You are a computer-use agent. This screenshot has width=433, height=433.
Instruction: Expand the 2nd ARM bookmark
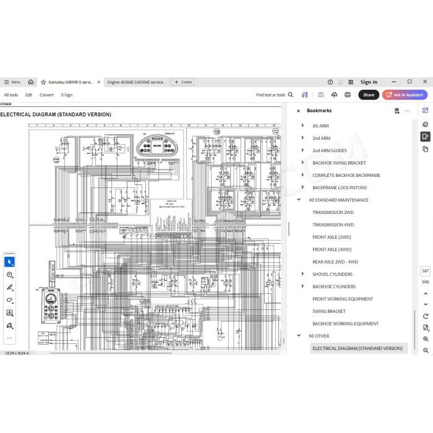(302, 138)
